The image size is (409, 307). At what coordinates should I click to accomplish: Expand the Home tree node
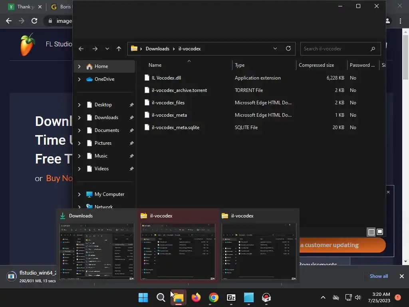pos(79,67)
